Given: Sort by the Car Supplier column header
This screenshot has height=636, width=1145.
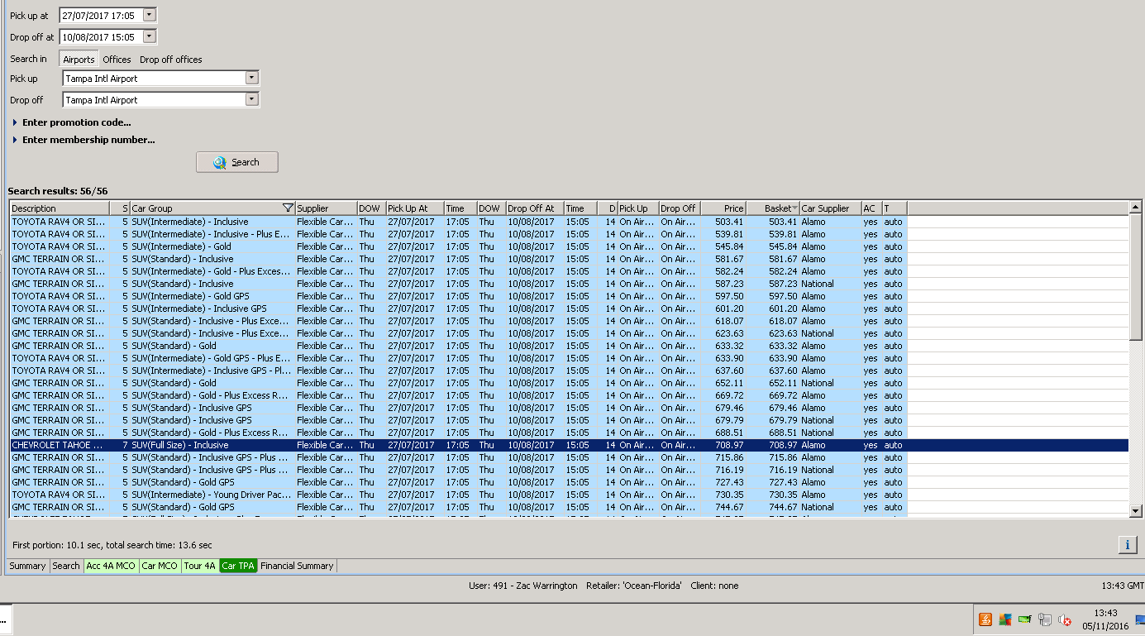Looking at the screenshot, I should click(830, 208).
